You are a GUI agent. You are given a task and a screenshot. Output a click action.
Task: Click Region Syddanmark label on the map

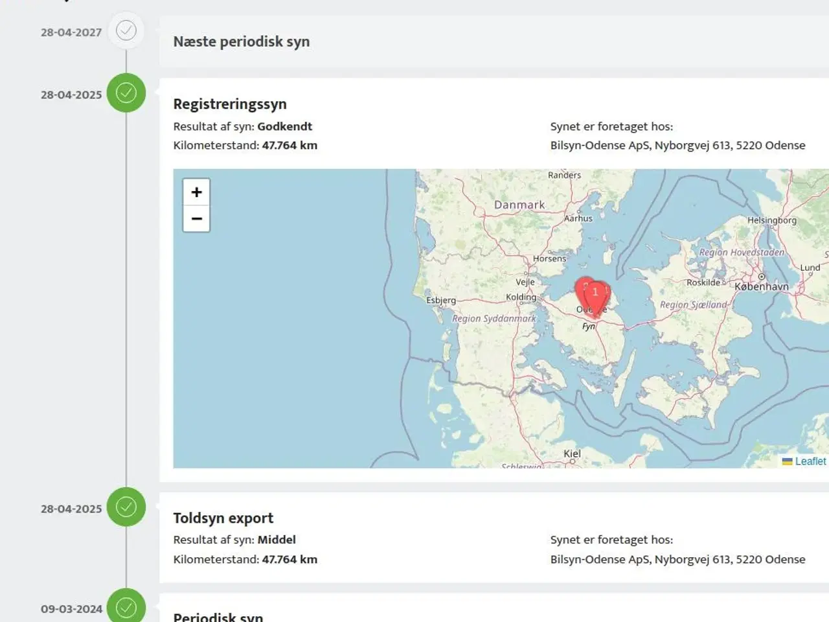494,319
